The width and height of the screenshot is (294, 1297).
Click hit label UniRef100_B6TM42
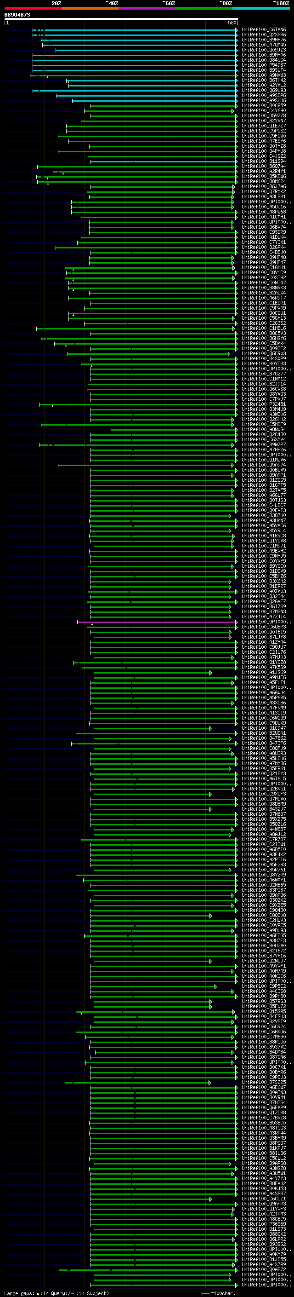(x=264, y=80)
